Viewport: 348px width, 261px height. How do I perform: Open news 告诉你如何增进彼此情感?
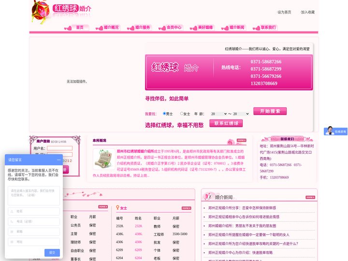[x=244, y=217]
